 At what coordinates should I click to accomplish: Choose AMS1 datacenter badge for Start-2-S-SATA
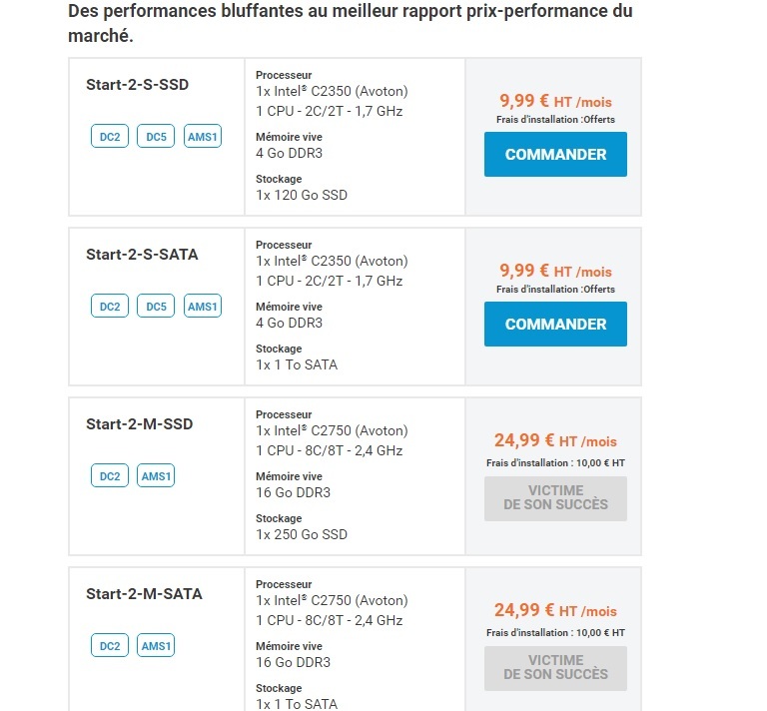click(x=203, y=307)
